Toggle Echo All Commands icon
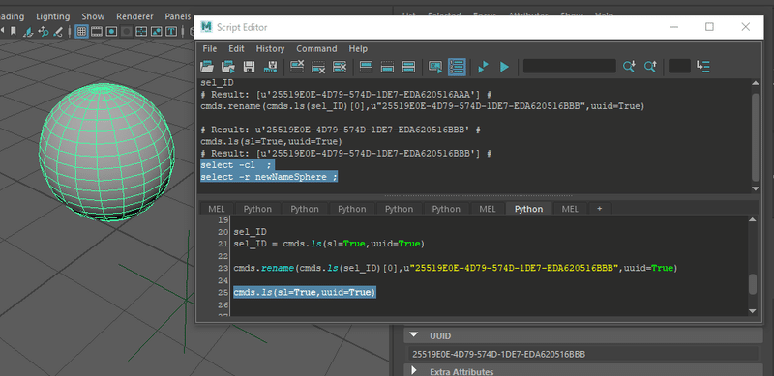This screenshot has height=376, width=774. tap(435, 66)
